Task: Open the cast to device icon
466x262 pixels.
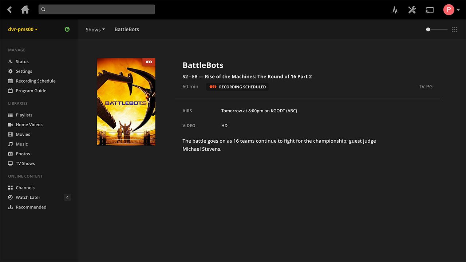Action: pyautogui.click(x=430, y=10)
